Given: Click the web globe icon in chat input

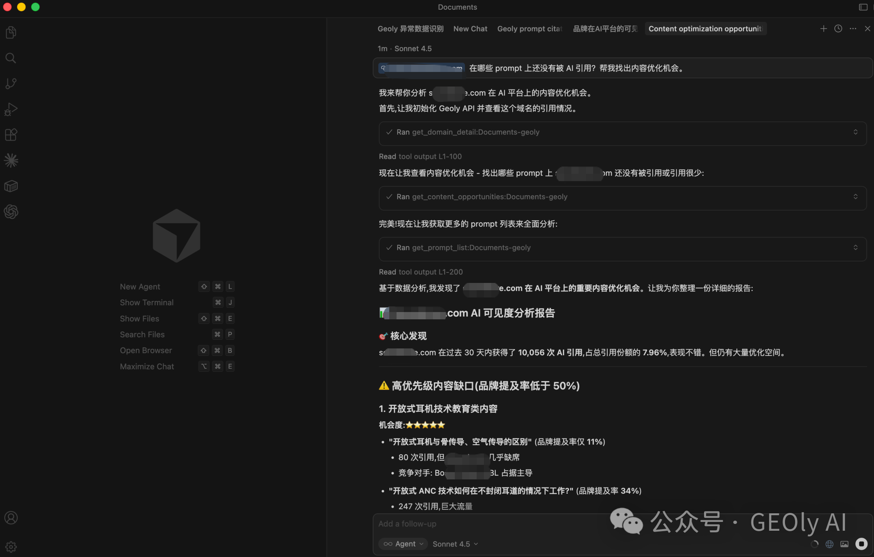Looking at the screenshot, I should tap(829, 544).
